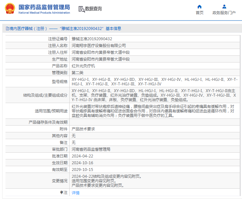Click the 管理类别 label
Image resolution: width=242 pixels, height=199 pixels.
60,73
